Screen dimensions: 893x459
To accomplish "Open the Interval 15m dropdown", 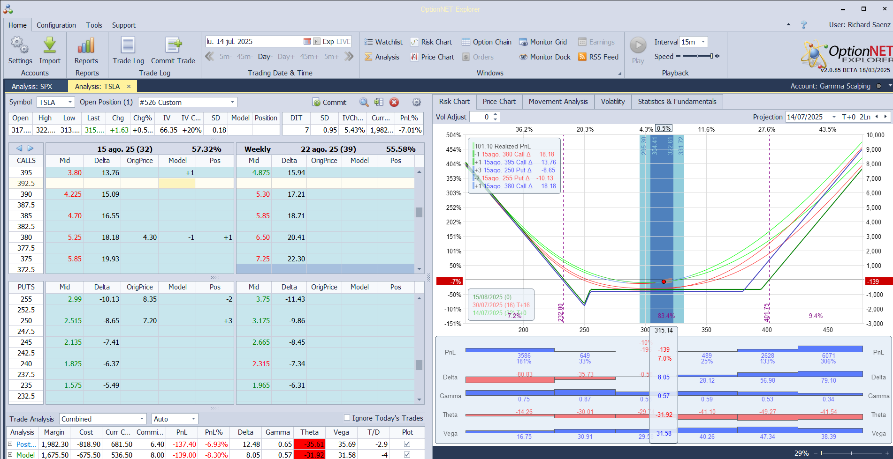I will pyautogui.click(x=703, y=42).
